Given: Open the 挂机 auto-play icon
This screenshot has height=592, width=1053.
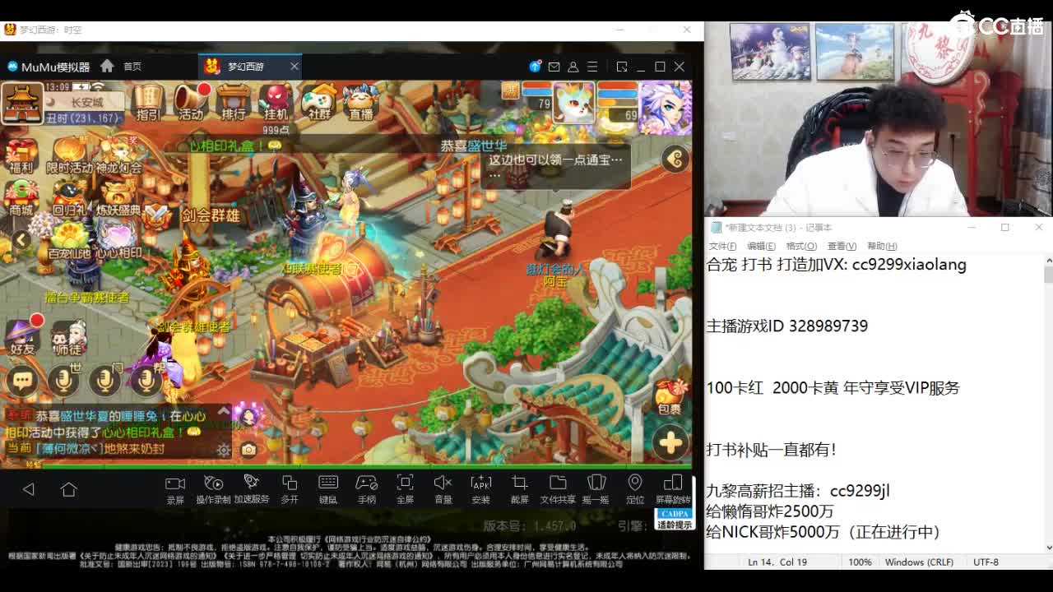Looking at the screenshot, I should pos(276,102).
